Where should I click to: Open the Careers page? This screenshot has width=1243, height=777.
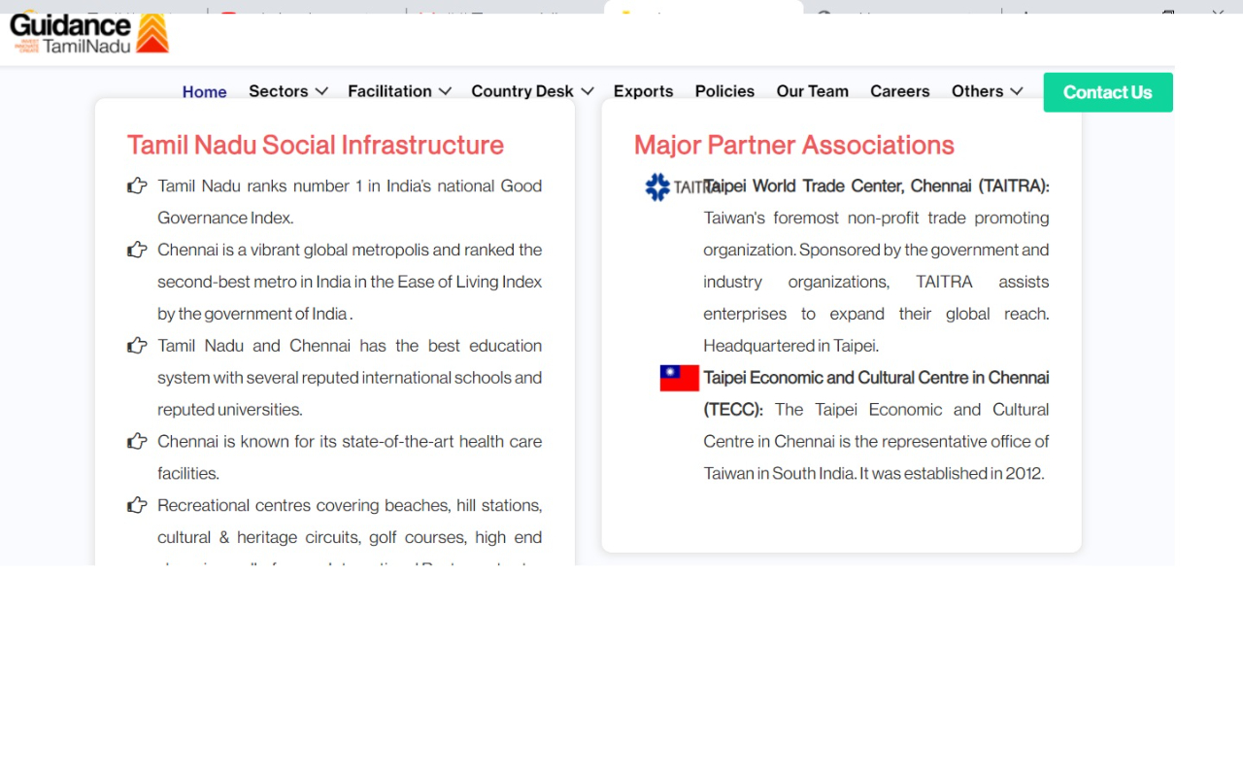pos(899,91)
